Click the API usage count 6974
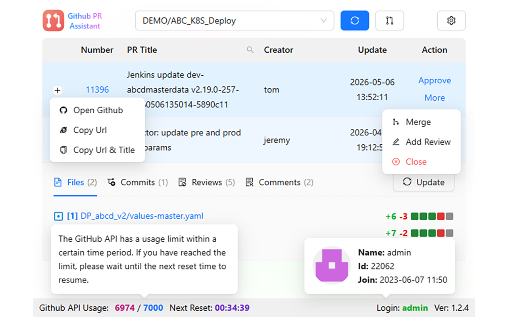Viewport: 508px width, 317px height. click(125, 308)
